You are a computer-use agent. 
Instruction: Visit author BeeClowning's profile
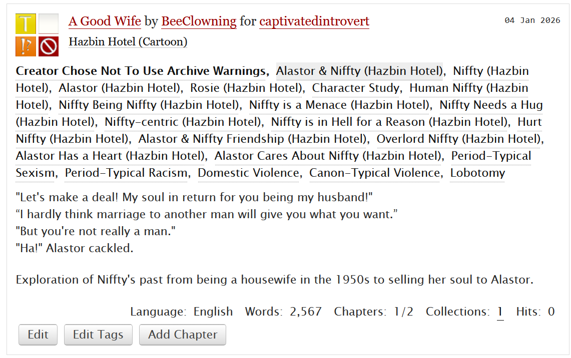(x=199, y=21)
